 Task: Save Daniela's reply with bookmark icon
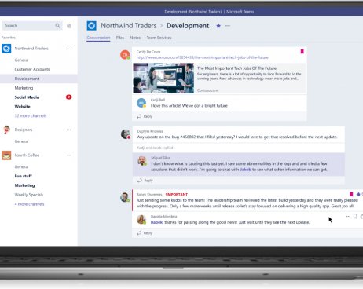[355, 216]
